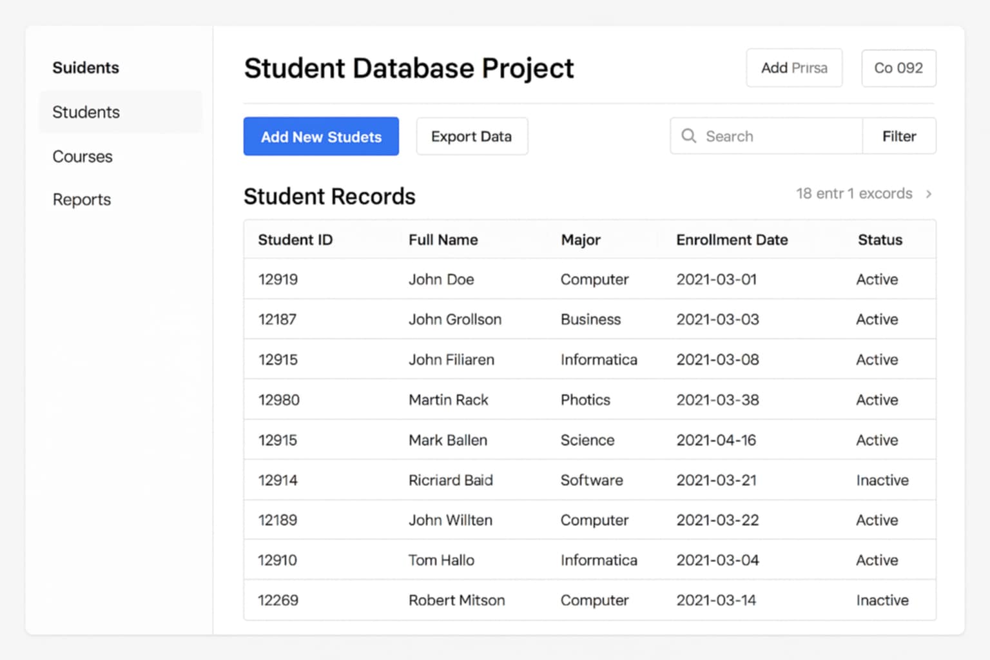Click the Add Prirsa button
990x660 pixels.
coord(794,68)
